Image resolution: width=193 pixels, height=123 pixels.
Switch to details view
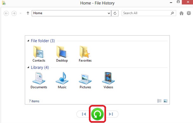159,101
